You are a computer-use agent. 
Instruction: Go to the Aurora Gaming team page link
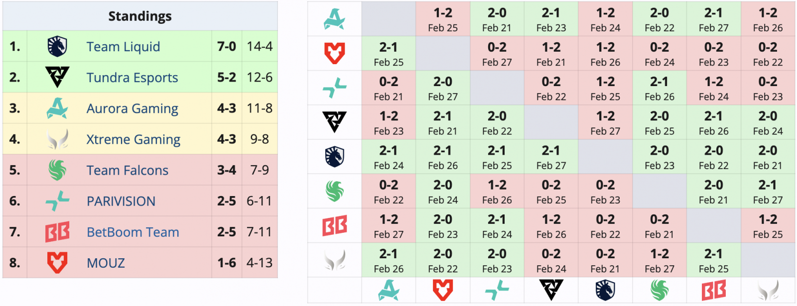pos(132,108)
